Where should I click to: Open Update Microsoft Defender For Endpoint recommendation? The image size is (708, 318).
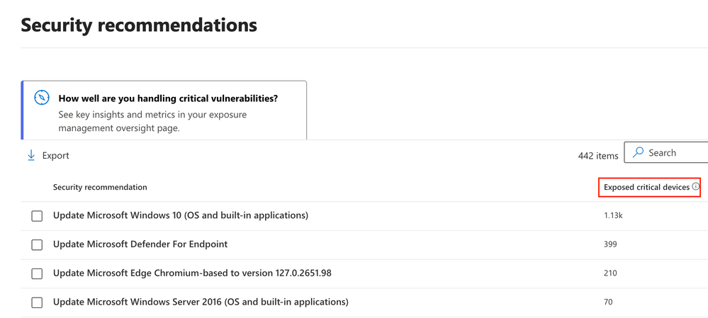[x=140, y=244]
